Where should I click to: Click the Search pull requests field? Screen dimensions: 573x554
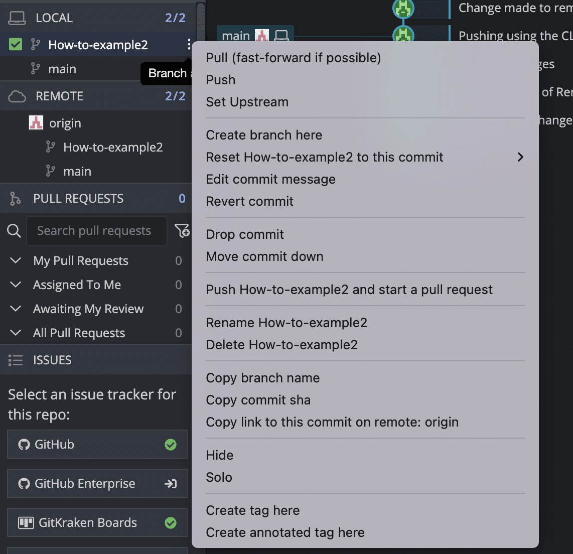click(97, 231)
